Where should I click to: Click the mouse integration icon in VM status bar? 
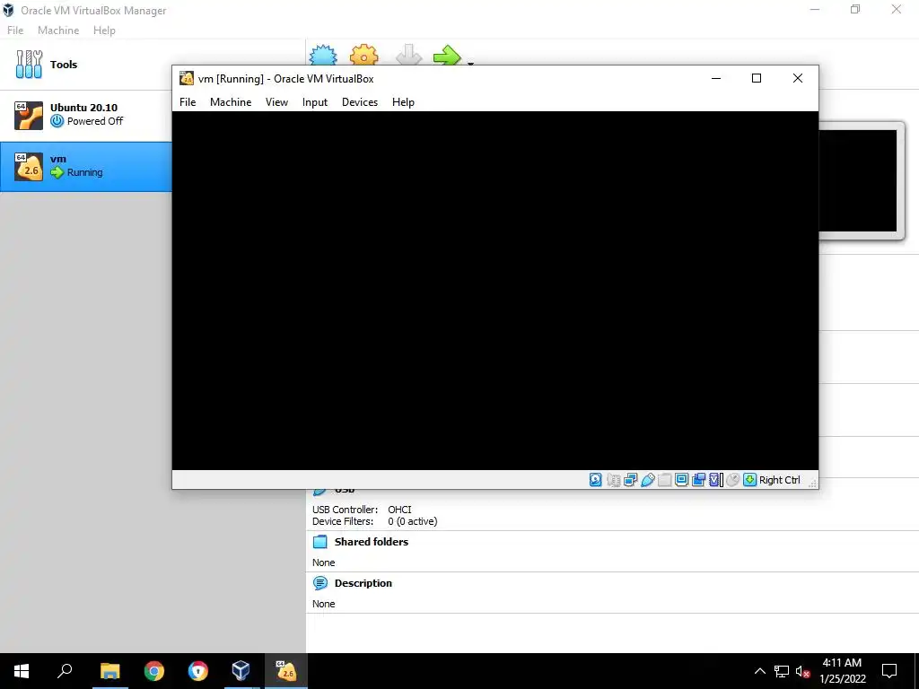click(732, 480)
